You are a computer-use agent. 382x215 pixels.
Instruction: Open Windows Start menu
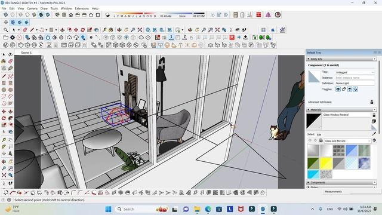click(x=109, y=209)
